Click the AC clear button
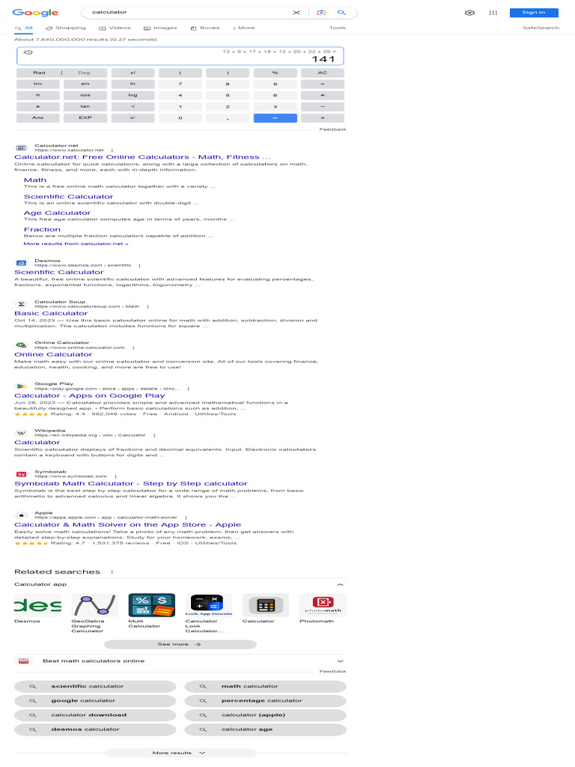This screenshot has width=575, height=767. pyautogui.click(x=322, y=73)
